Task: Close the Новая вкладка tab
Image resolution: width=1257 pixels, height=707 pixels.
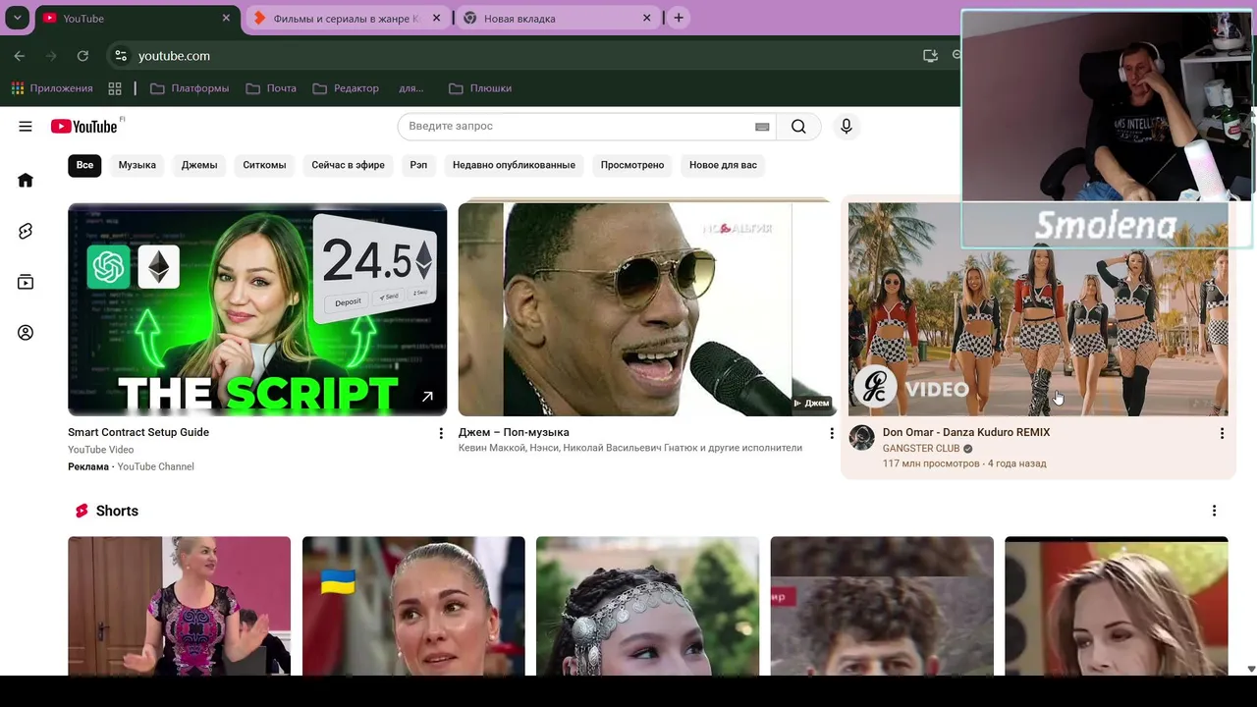Action: pyautogui.click(x=646, y=18)
